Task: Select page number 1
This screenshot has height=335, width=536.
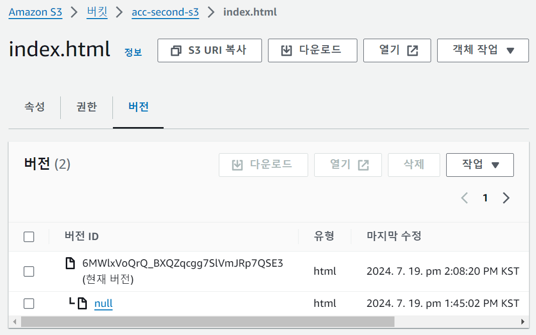Action: tap(485, 198)
